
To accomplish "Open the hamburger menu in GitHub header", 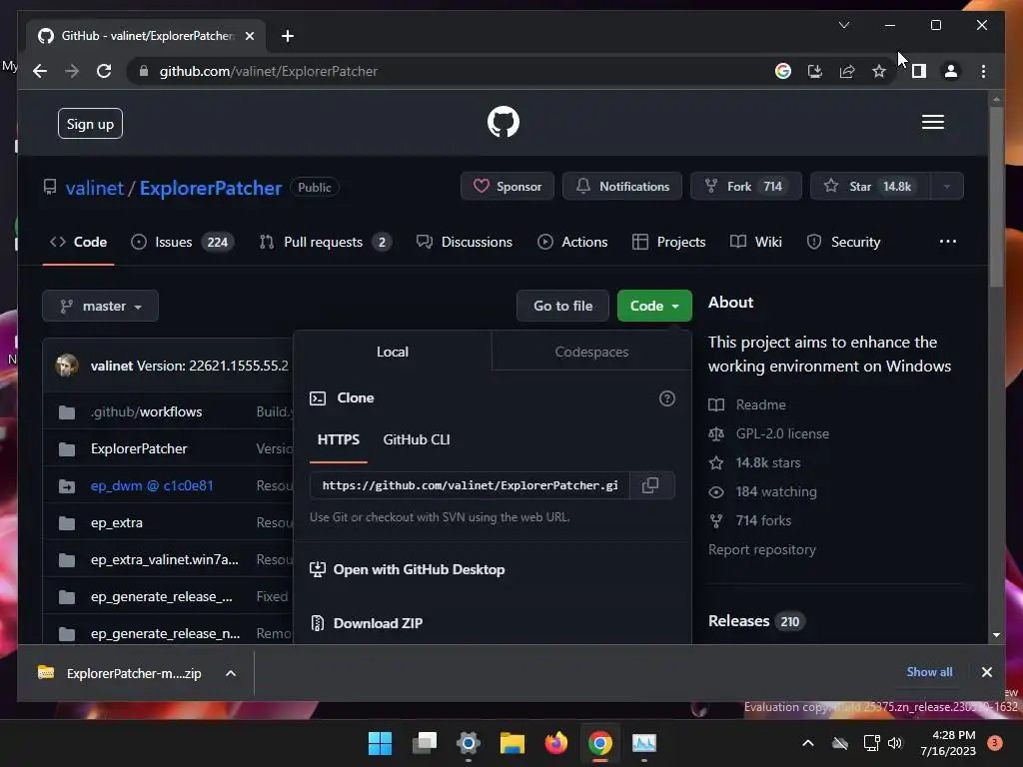I will tap(932, 122).
